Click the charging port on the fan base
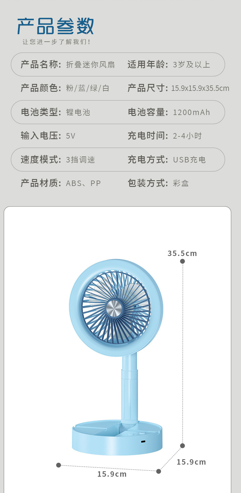Image resolution: width=241 pixels, height=493 pixels. [x=143, y=441]
